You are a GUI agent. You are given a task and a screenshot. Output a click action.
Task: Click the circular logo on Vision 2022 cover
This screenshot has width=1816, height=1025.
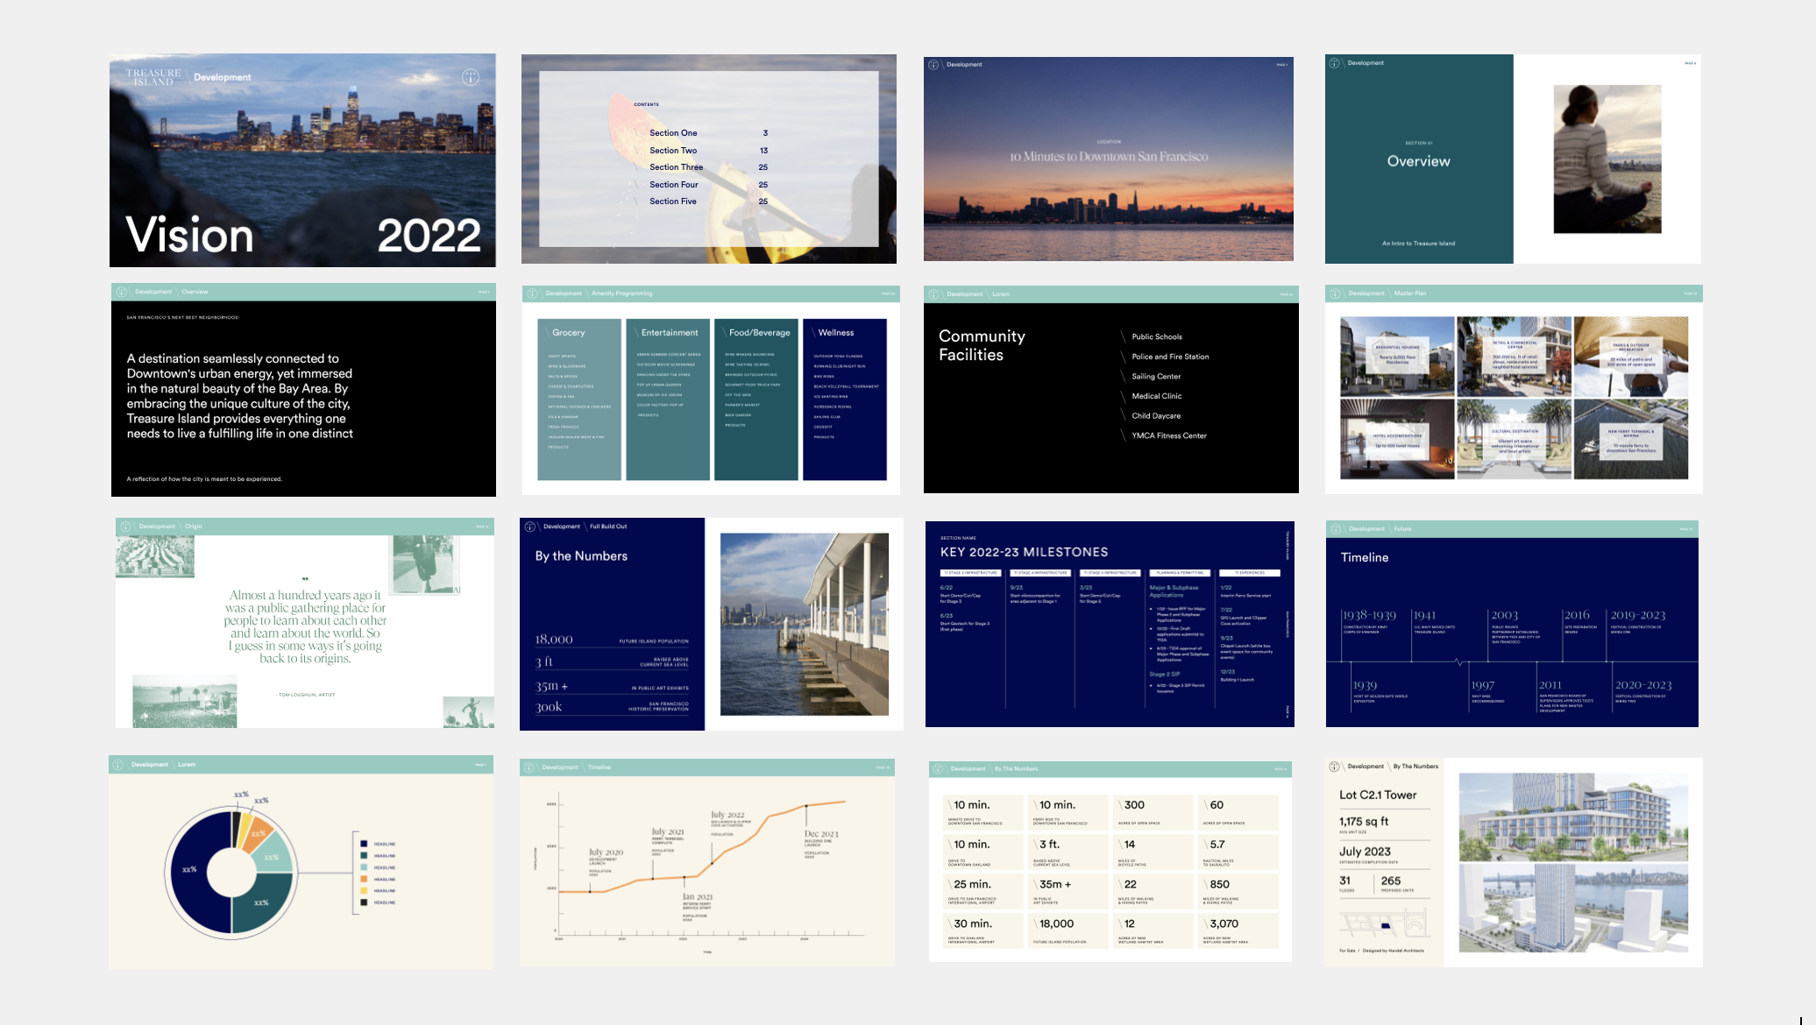click(x=471, y=77)
